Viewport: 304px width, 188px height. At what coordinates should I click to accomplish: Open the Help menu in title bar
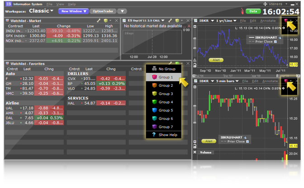[x=72, y=4]
